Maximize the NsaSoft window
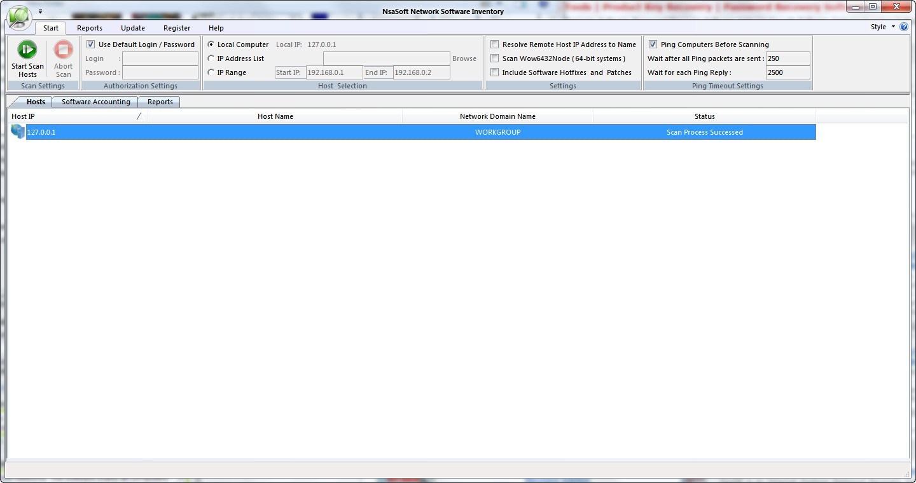The image size is (916, 483). coord(873,7)
